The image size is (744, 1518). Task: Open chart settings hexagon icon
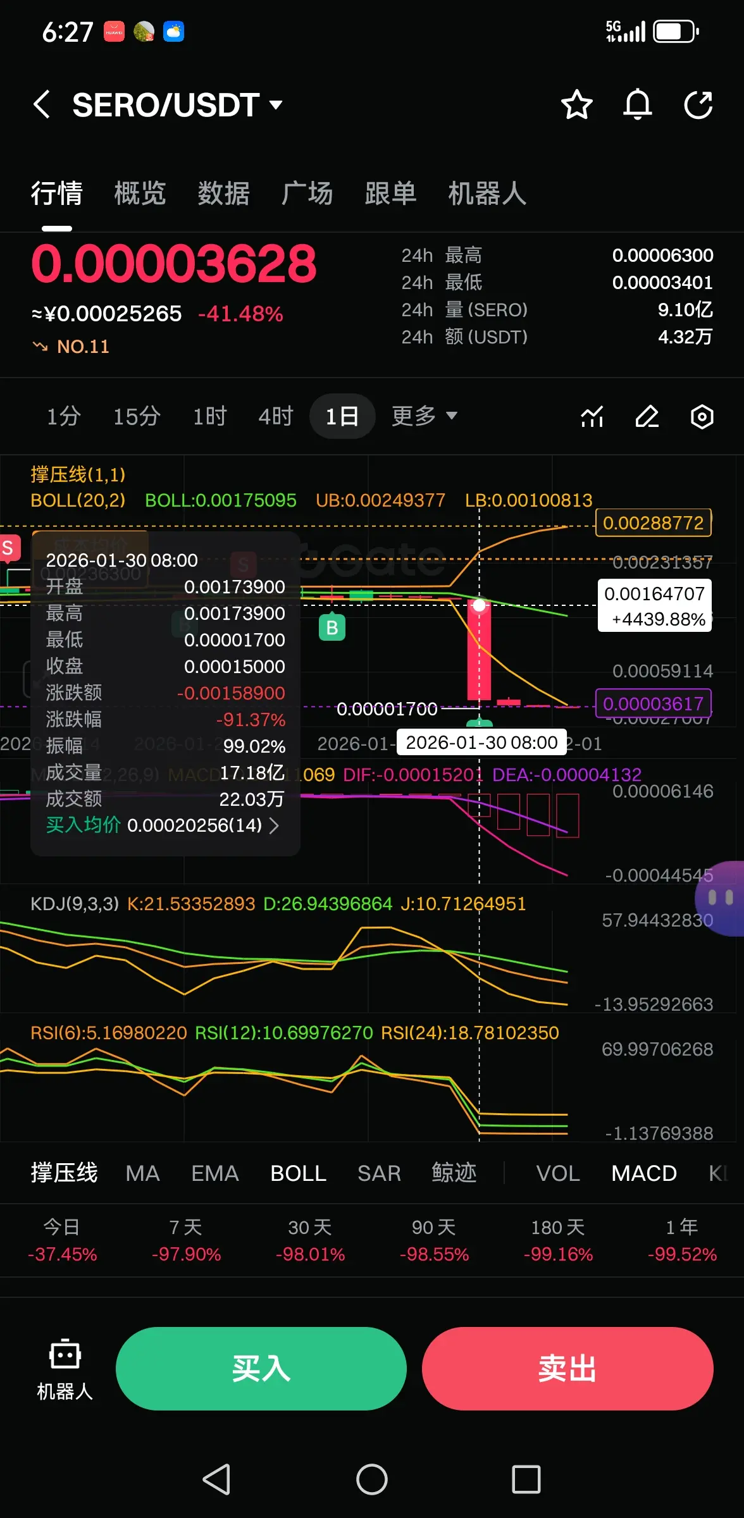(x=702, y=417)
